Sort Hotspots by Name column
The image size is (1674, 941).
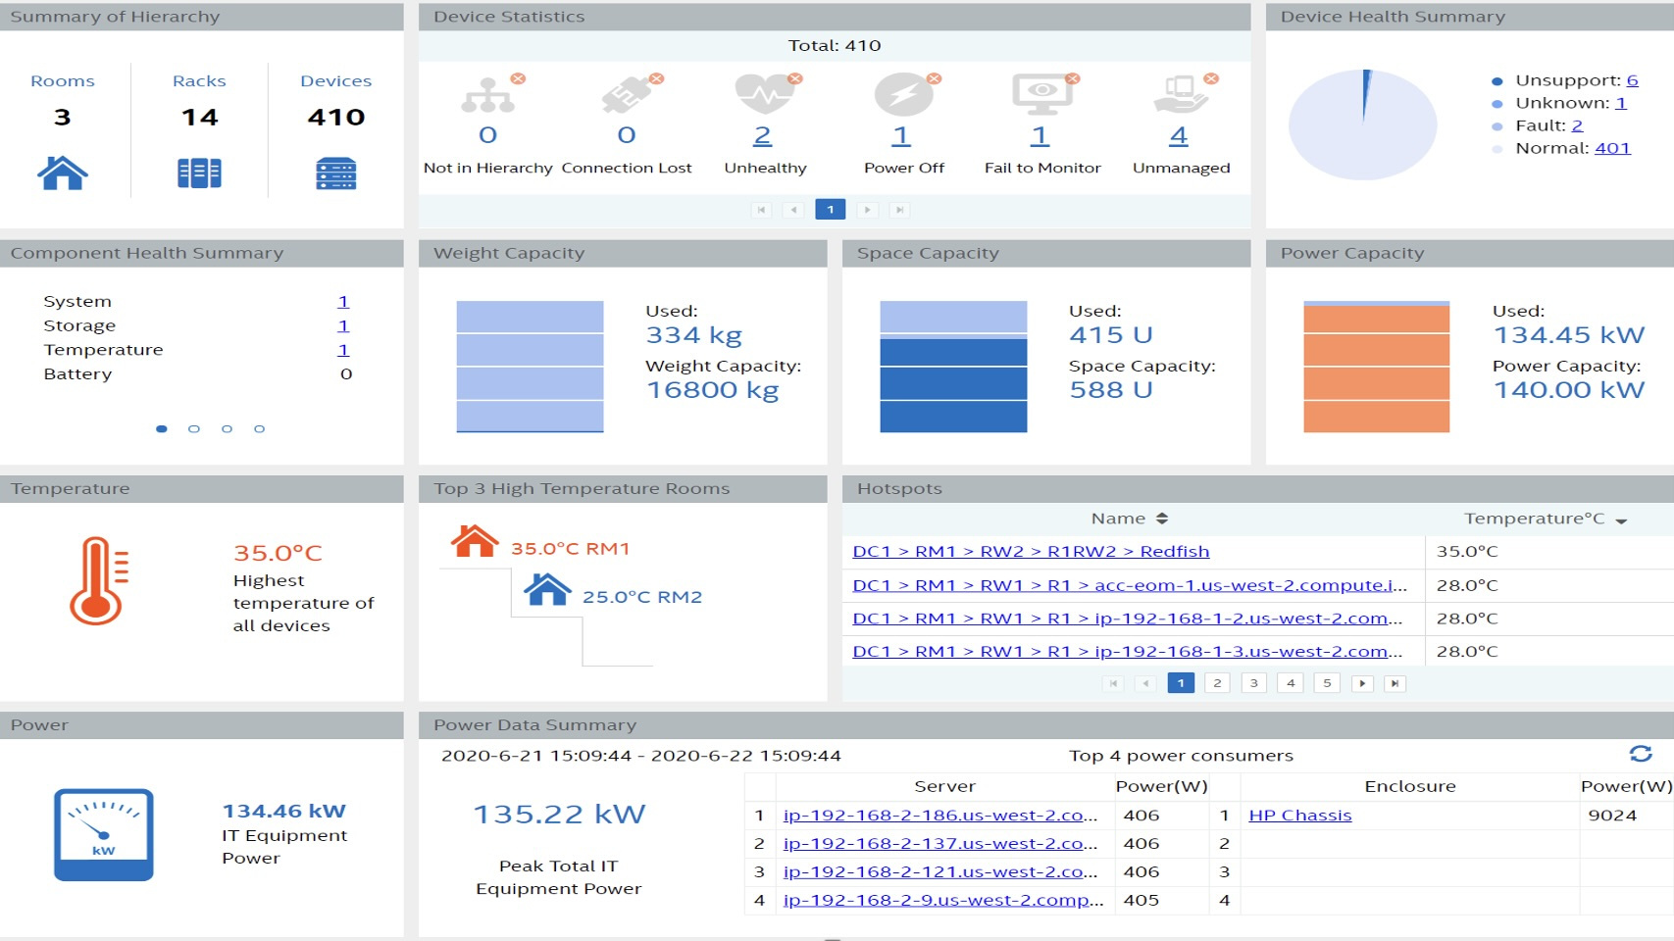coord(1162,519)
